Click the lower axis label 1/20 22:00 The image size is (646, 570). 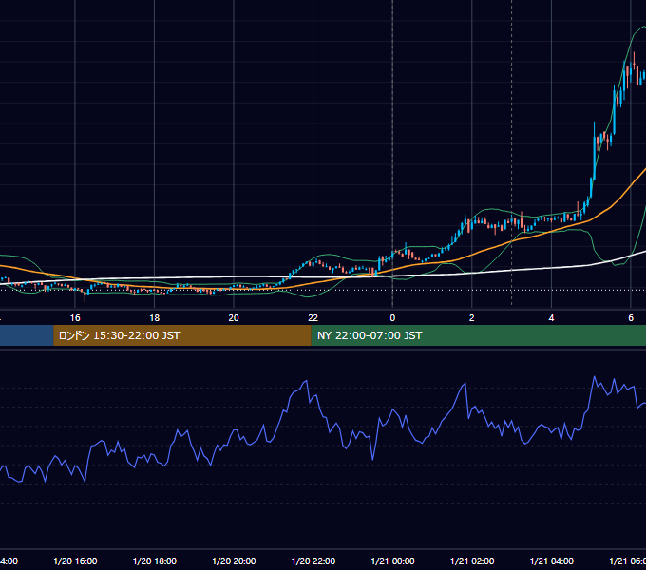point(313,560)
